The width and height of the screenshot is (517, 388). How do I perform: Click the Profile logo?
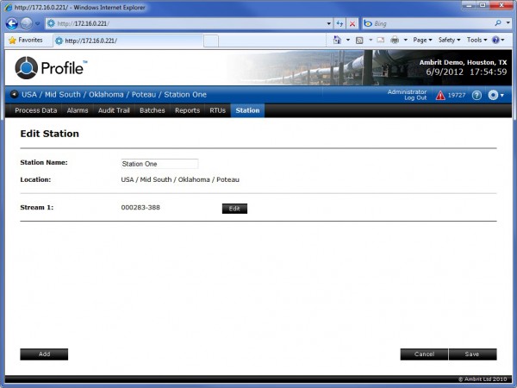[51, 67]
